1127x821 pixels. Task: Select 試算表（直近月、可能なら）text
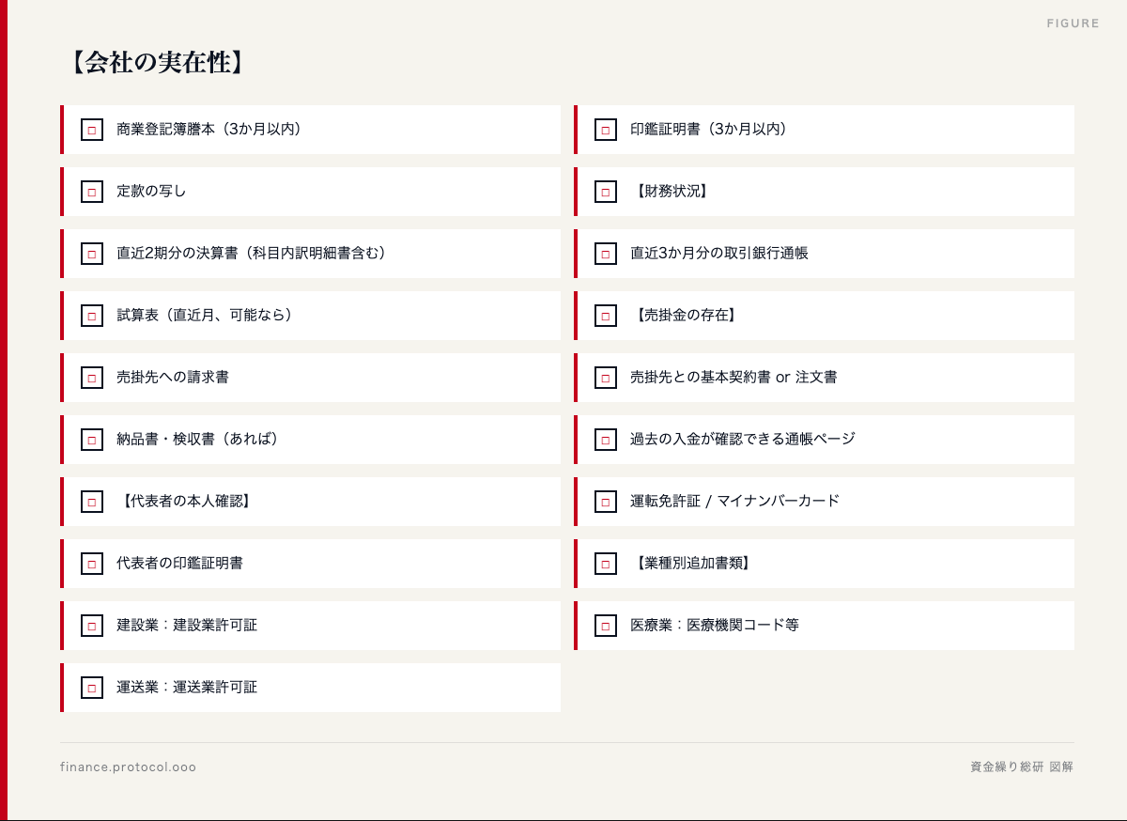207,315
